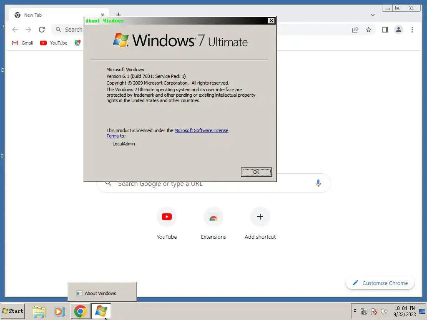Go back in Chrome
This screenshot has height=320, width=427.
point(15,30)
